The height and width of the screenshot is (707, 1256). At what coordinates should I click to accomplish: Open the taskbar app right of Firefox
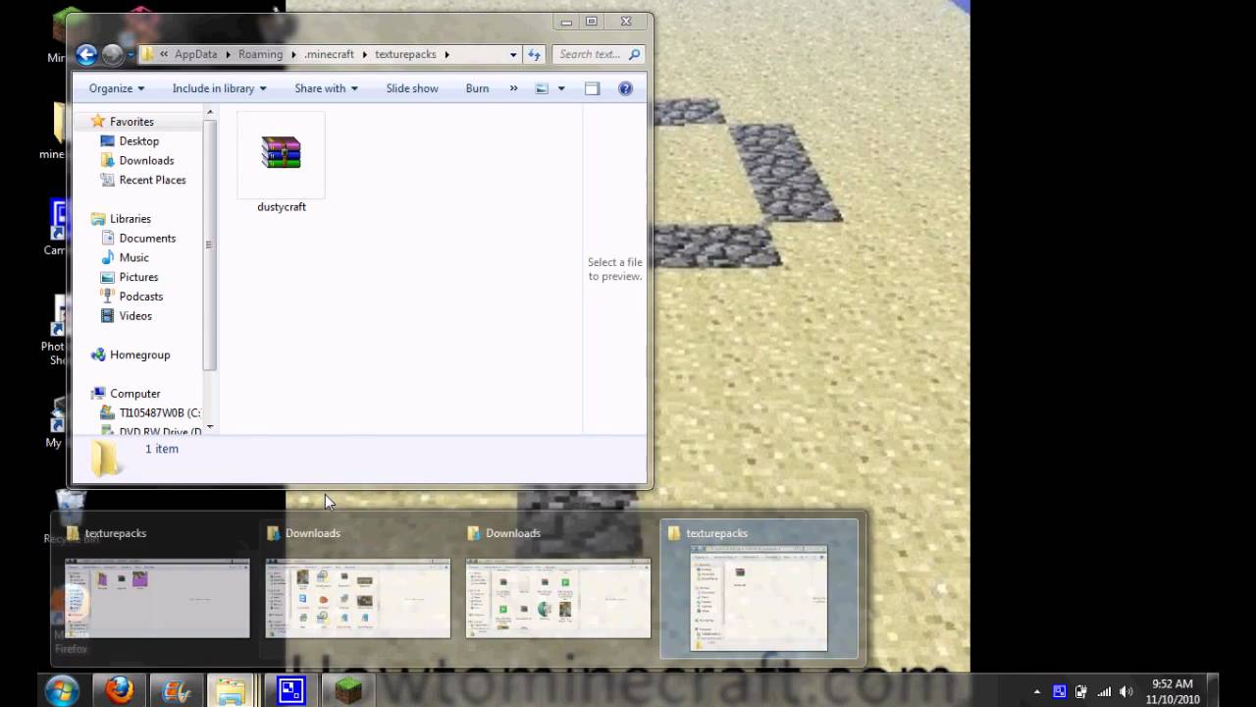(x=177, y=690)
